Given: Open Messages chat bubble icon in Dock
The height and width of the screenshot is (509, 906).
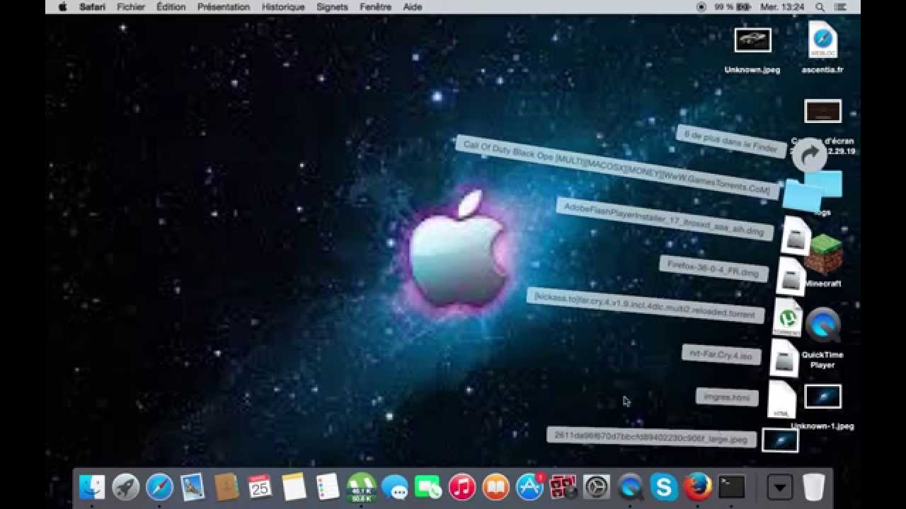Looking at the screenshot, I should (394, 486).
